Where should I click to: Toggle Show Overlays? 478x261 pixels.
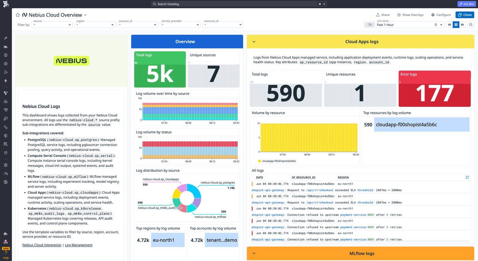pyautogui.click(x=410, y=15)
